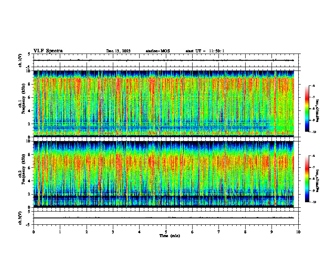Click the "ch.3(V)" waveform axis label
This screenshot has height=260, width=336.
click(x=20, y=218)
